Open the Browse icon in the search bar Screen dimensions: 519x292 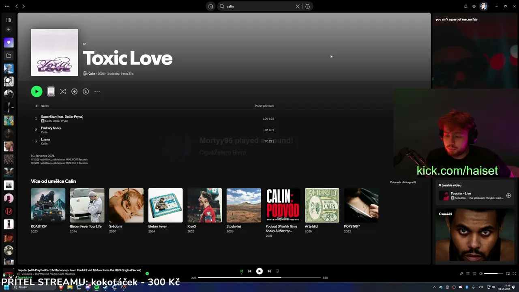tap(307, 6)
